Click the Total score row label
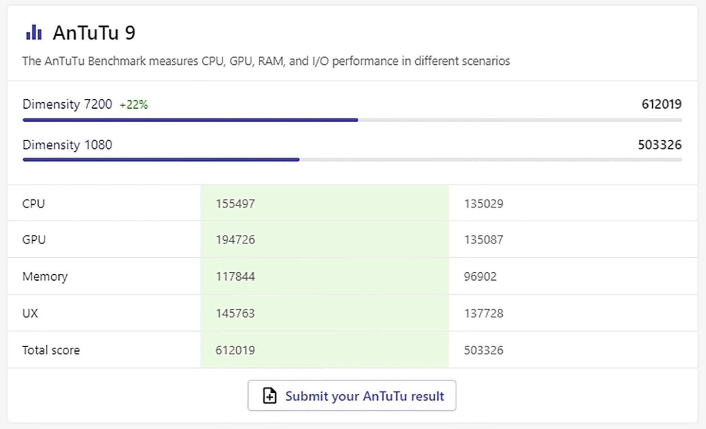Screen dimensions: 706x429 tap(51, 350)
